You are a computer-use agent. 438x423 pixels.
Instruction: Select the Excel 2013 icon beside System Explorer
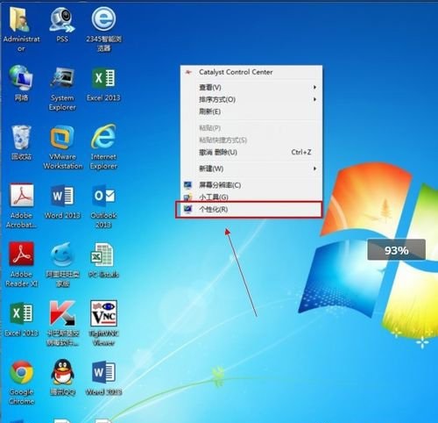click(103, 78)
